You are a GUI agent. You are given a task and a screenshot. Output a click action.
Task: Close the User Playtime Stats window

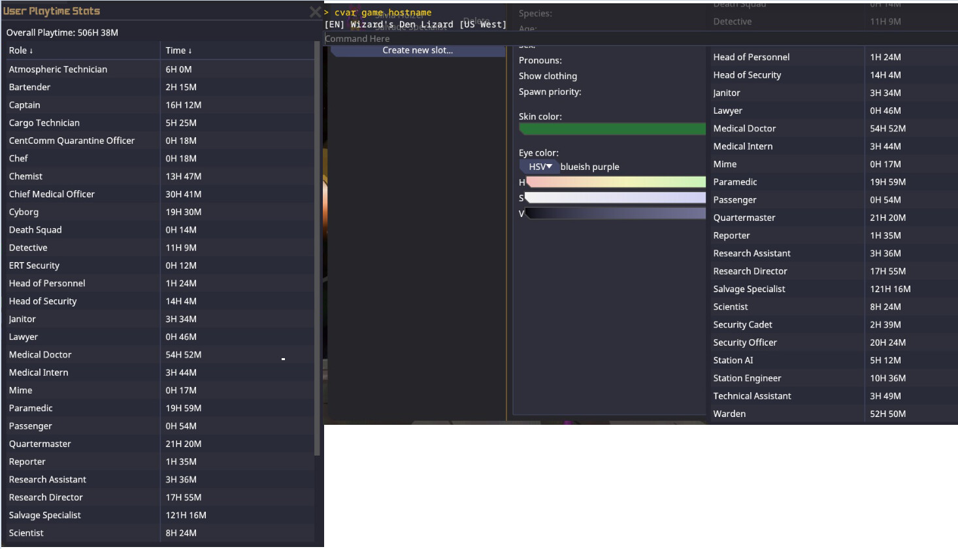pyautogui.click(x=314, y=12)
